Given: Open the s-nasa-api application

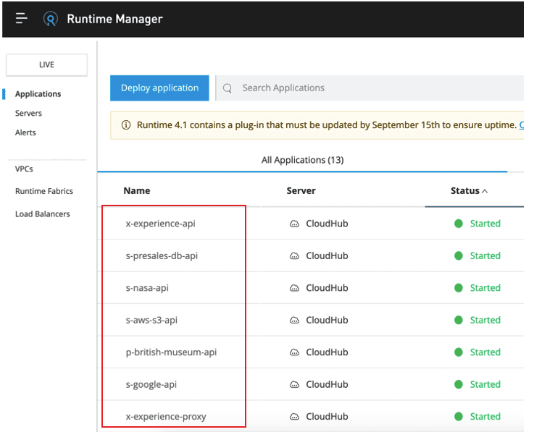Looking at the screenshot, I should [147, 288].
